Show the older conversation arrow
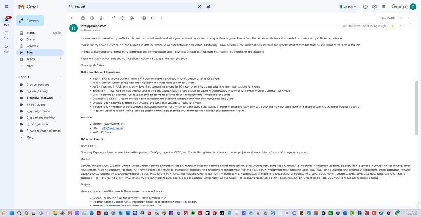The image size is (421, 217). click(409, 18)
